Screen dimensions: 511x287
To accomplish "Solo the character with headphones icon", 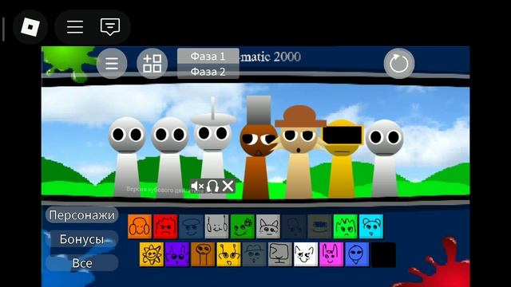I will pyautogui.click(x=212, y=186).
